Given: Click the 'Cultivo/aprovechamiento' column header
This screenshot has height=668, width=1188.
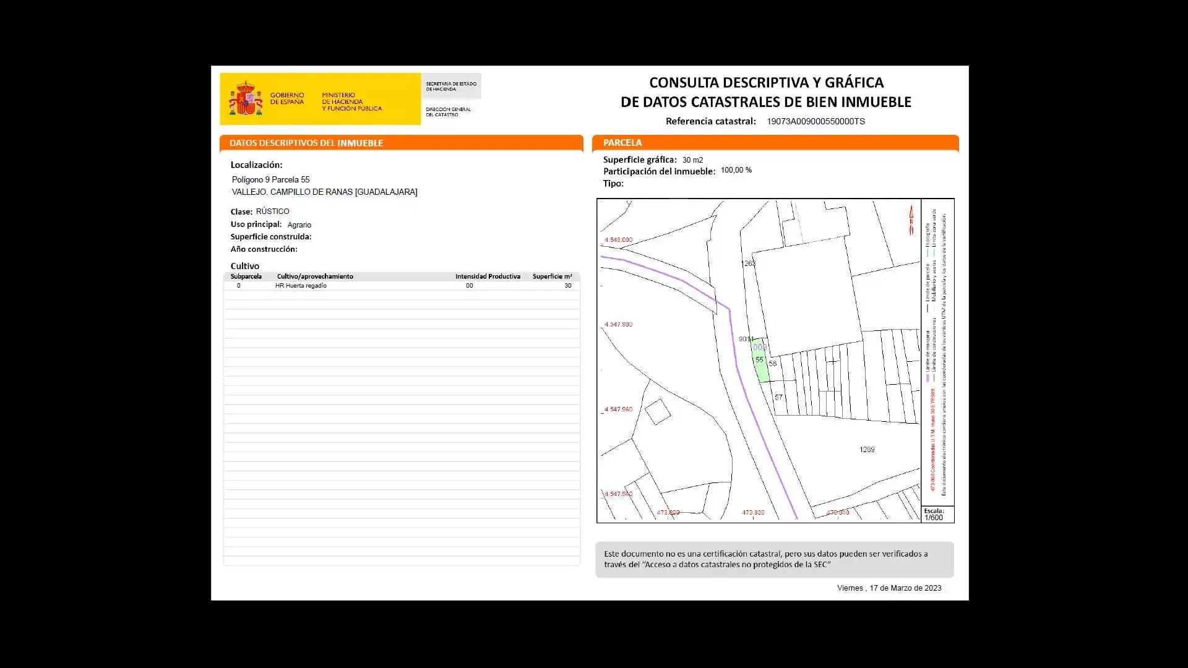Looking at the screenshot, I should pos(315,276).
